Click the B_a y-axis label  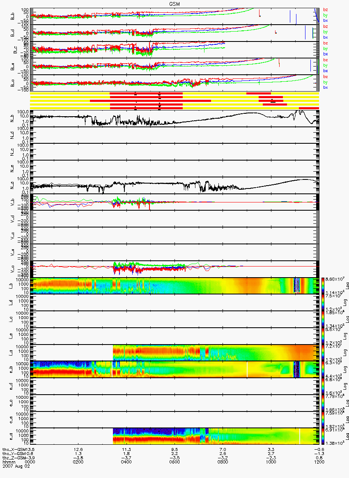coord(12,83)
